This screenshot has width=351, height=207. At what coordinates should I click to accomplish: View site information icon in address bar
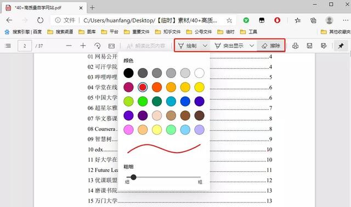(58, 20)
